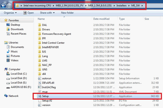The image size is (163, 108).
Task: Sort files by the Name column header
Action: click(x=41, y=19)
